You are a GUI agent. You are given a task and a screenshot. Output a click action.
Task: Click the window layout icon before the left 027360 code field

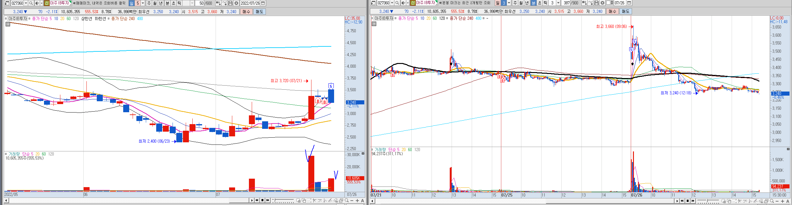[x=7, y=3]
